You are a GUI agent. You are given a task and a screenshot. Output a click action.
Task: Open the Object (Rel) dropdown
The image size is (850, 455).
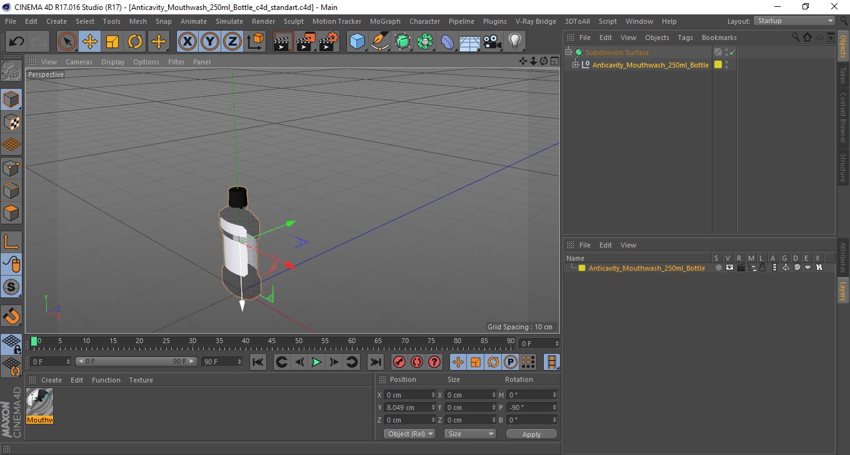(x=409, y=434)
